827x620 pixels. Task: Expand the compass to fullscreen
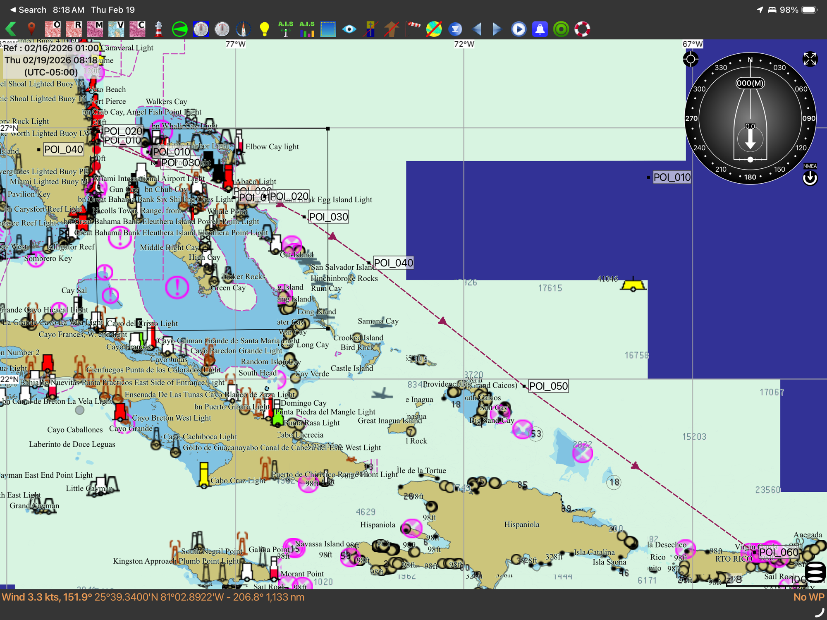(x=809, y=59)
